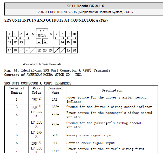The width and height of the screenshot is (163, 153).
Task: Click 'Ground for the driver's airbag second inflator' cell
Action: (112, 107)
